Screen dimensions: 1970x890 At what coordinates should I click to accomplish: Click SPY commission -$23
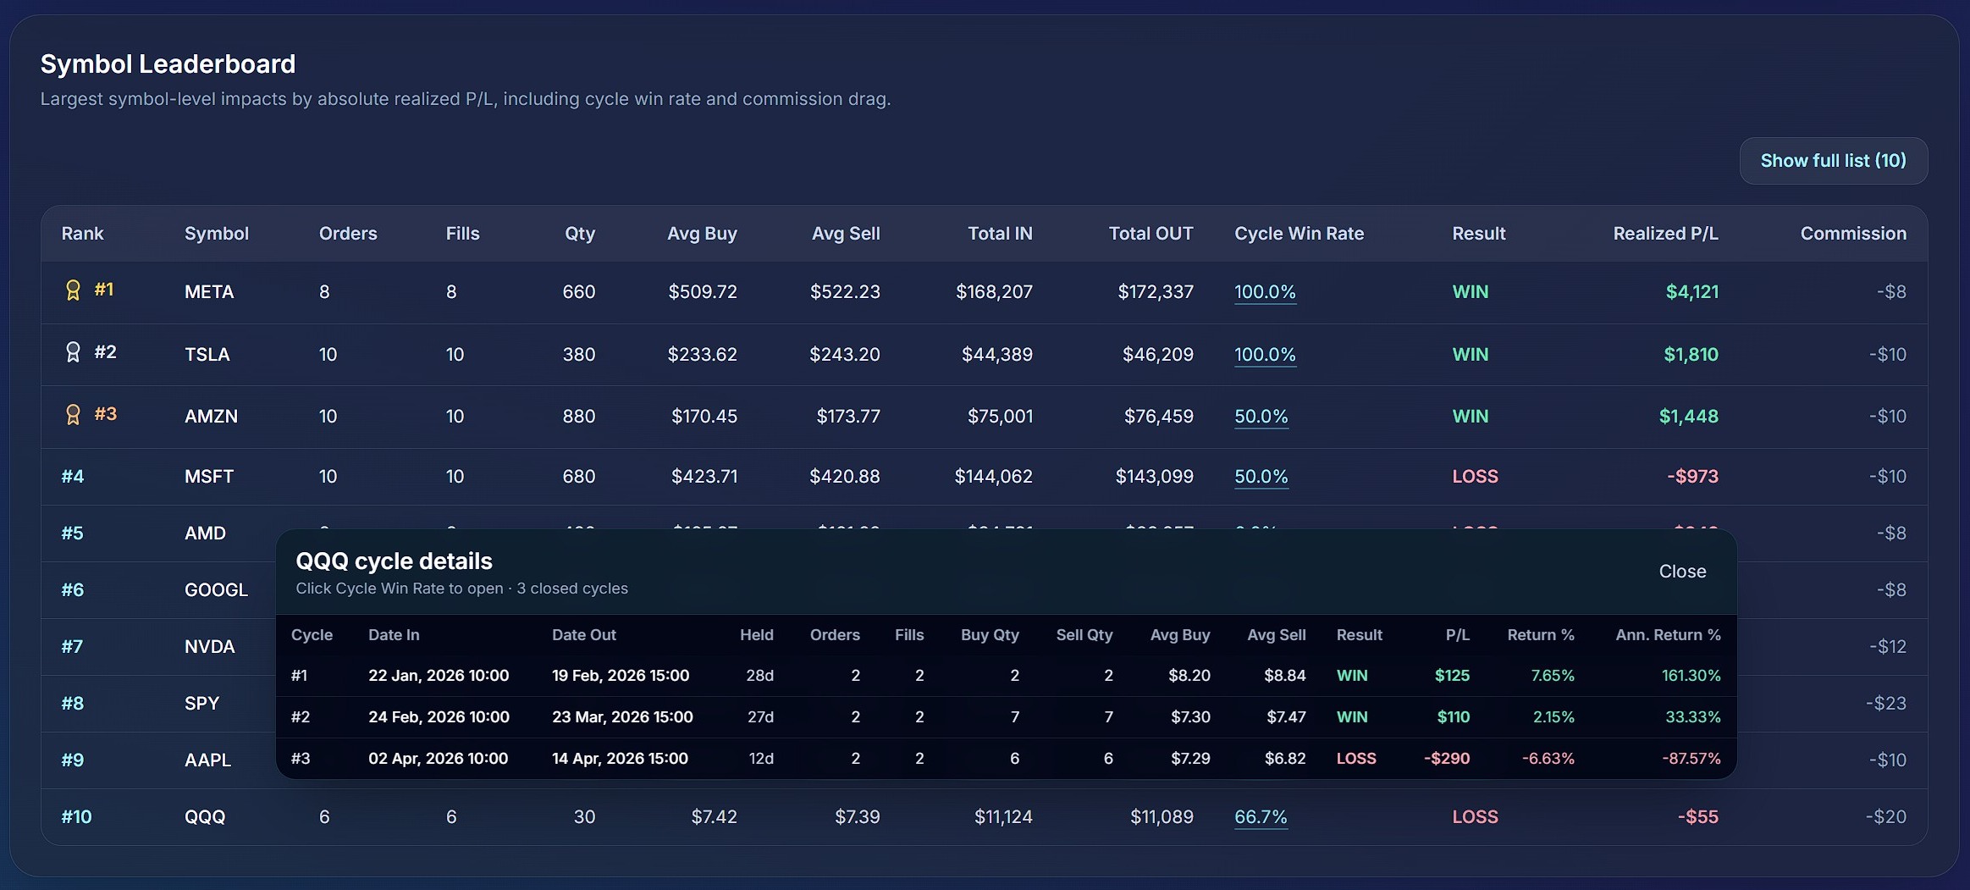1886,704
